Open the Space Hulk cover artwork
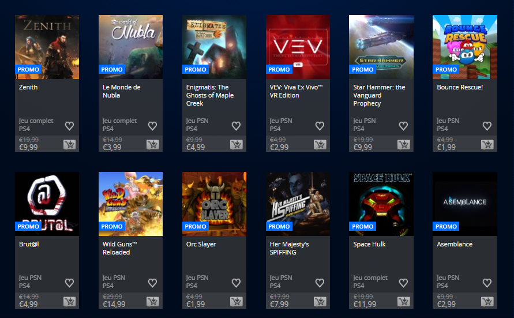The image size is (514, 318). 381,204
